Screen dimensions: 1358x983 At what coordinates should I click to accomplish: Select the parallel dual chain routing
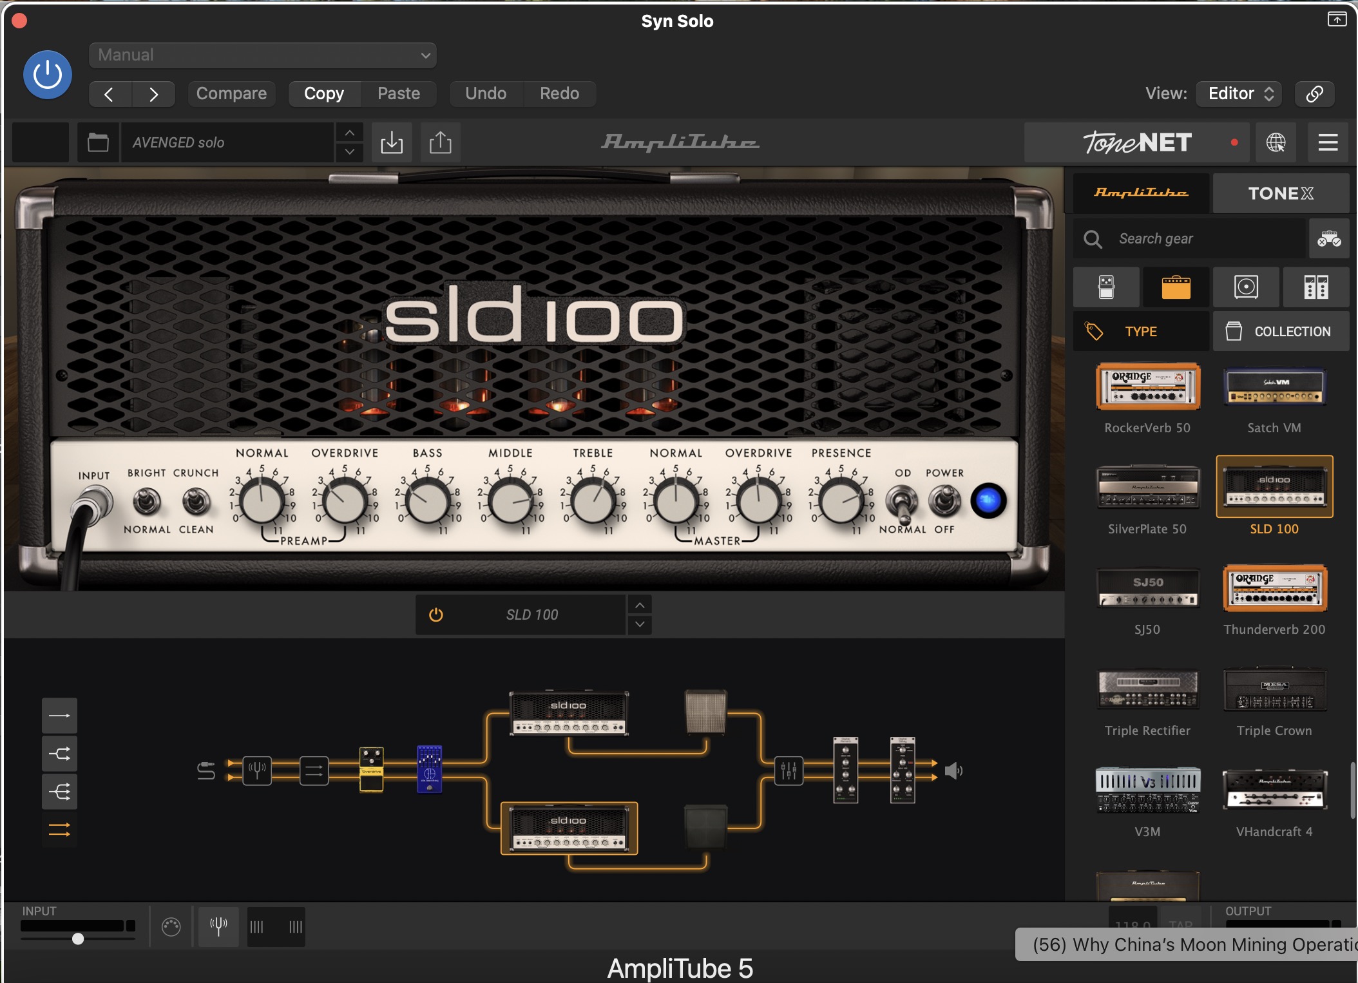point(59,830)
